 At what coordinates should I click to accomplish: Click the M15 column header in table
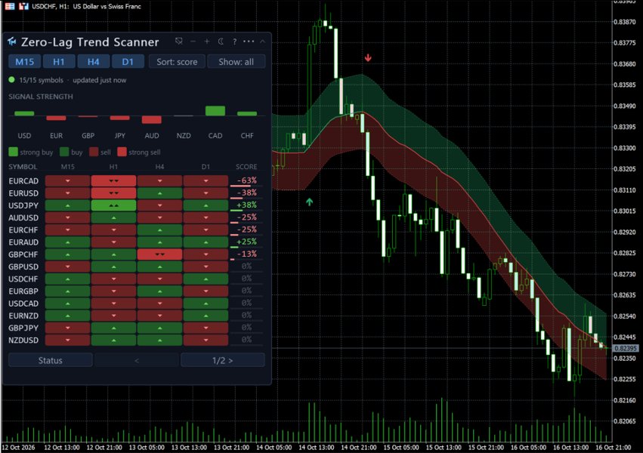point(68,167)
